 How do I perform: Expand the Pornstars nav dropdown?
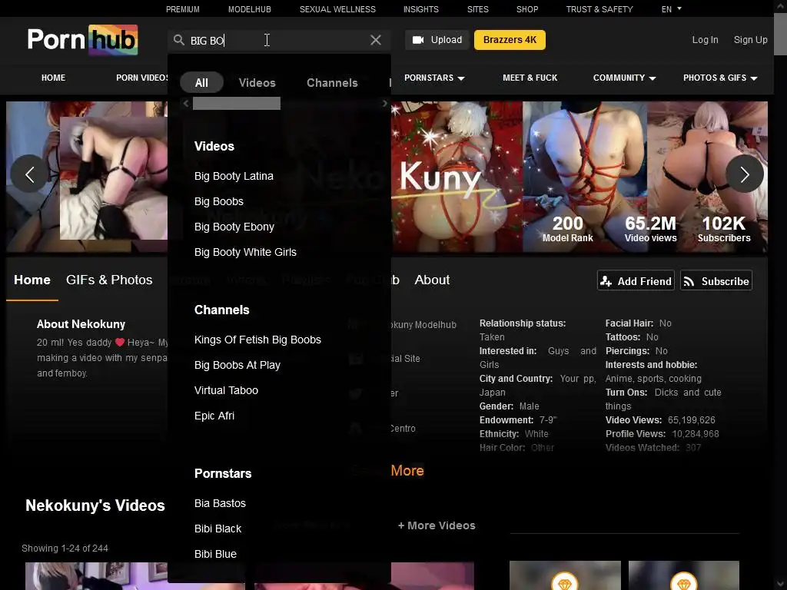(x=434, y=78)
